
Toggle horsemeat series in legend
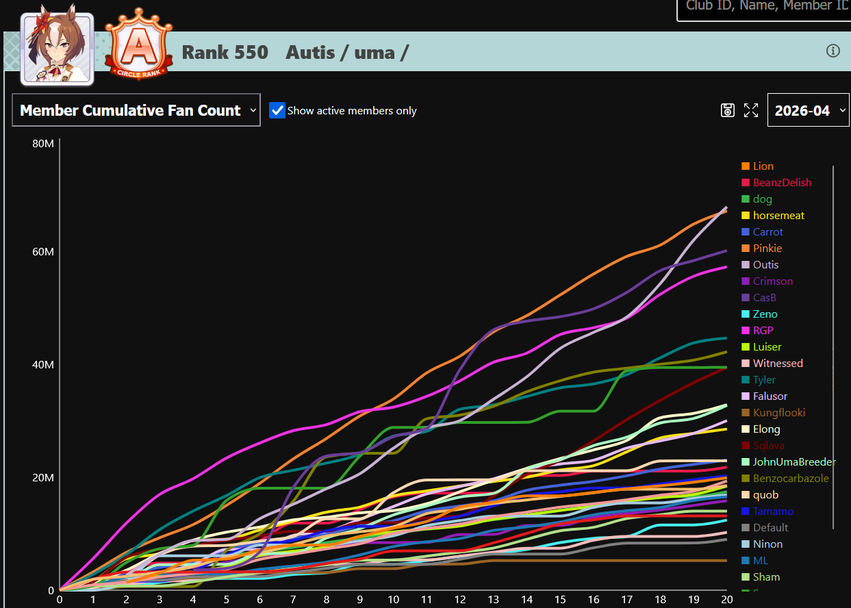tap(773, 215)
